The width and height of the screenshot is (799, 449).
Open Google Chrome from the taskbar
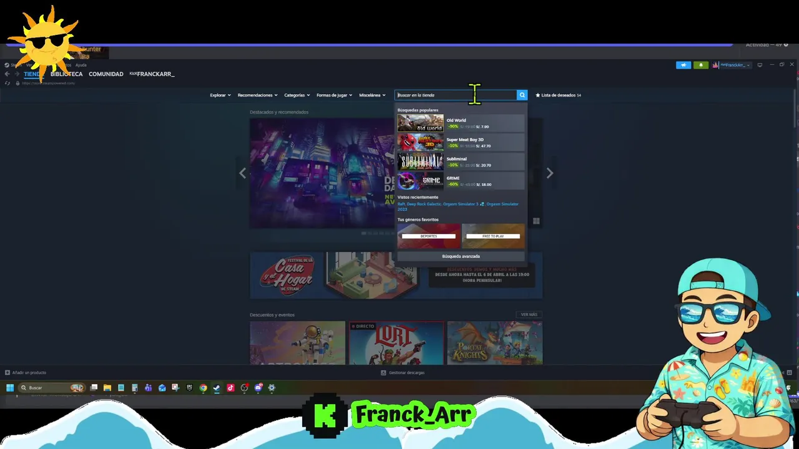tap(203, 388)
